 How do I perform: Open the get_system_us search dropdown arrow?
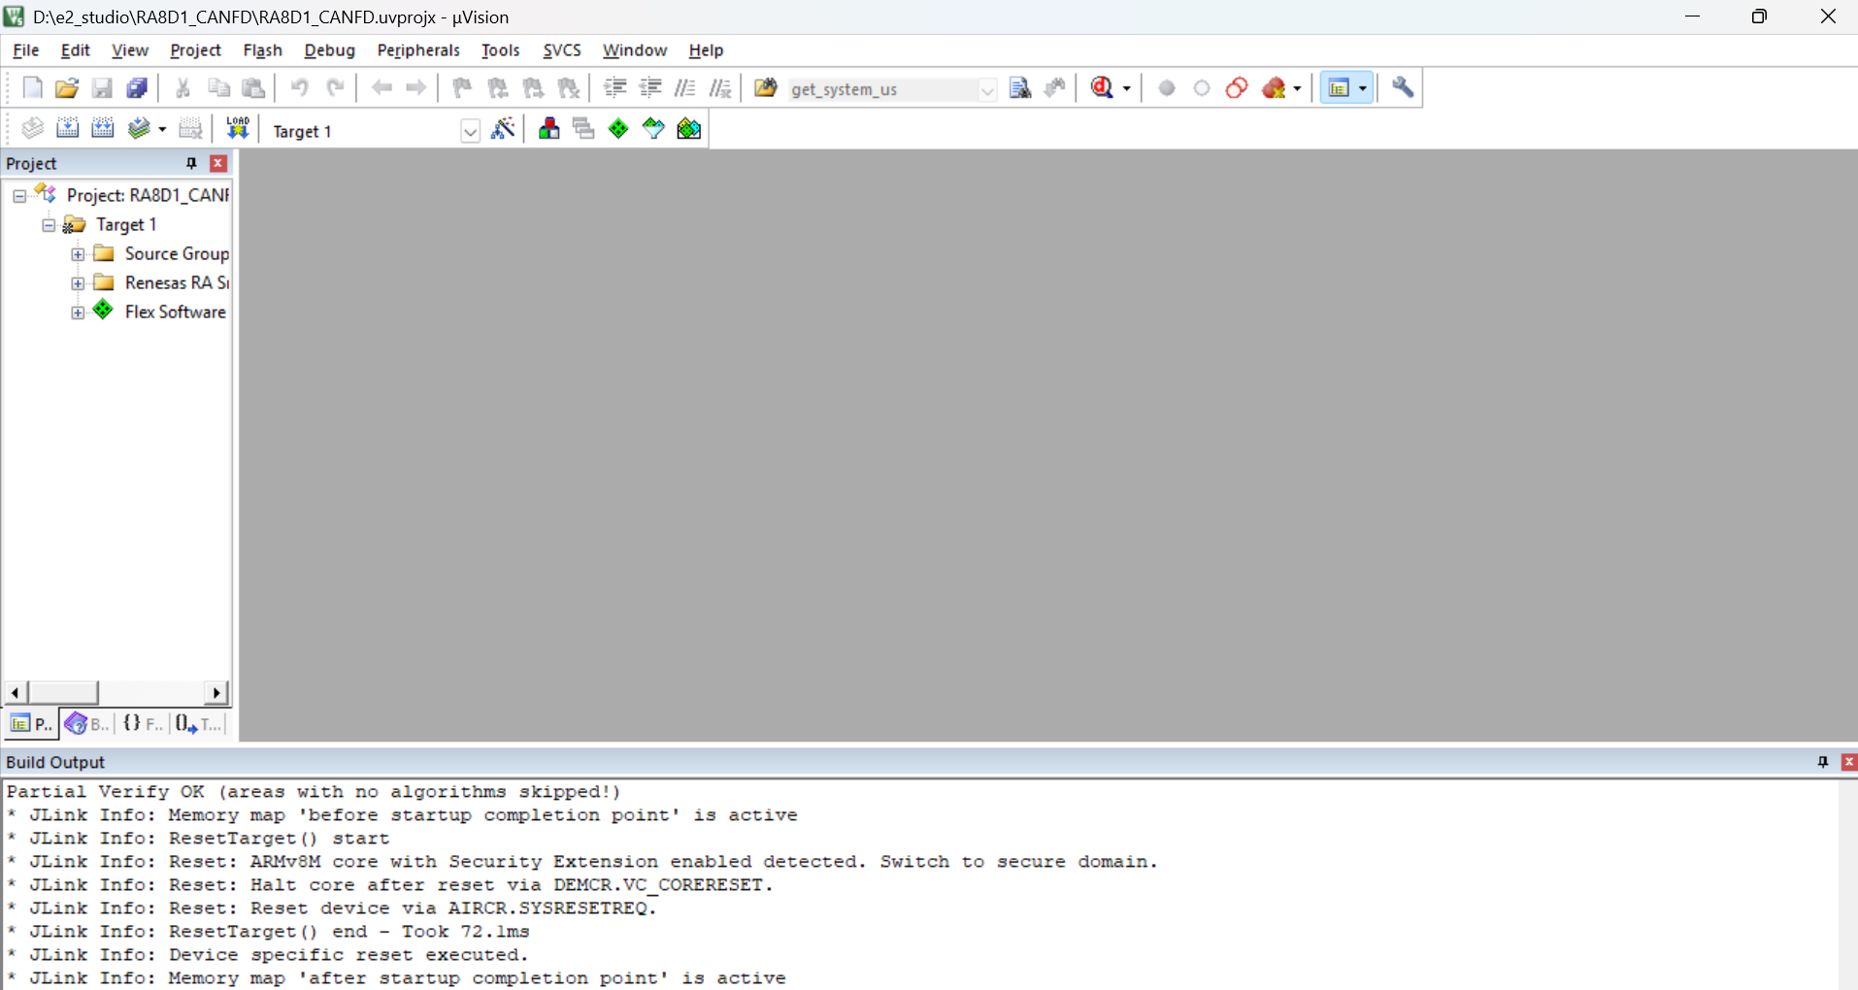[x=987, y=89]
